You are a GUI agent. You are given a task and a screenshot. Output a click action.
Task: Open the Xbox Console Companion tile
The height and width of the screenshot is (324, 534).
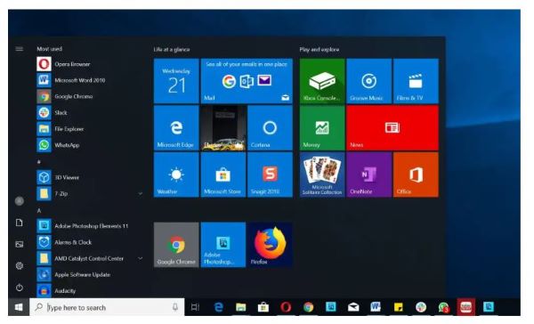point(322,81)
